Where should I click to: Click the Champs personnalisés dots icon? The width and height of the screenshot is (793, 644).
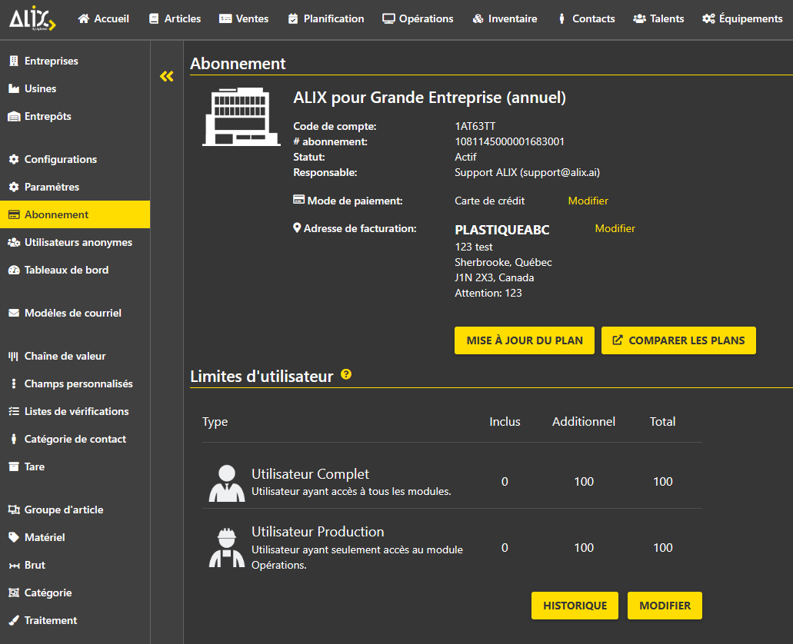(x=14, y=383)
